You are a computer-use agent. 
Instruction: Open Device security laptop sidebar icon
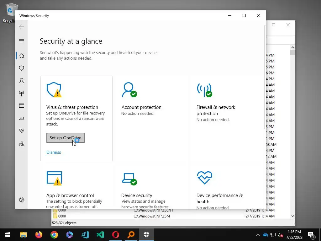pos(22,118)
